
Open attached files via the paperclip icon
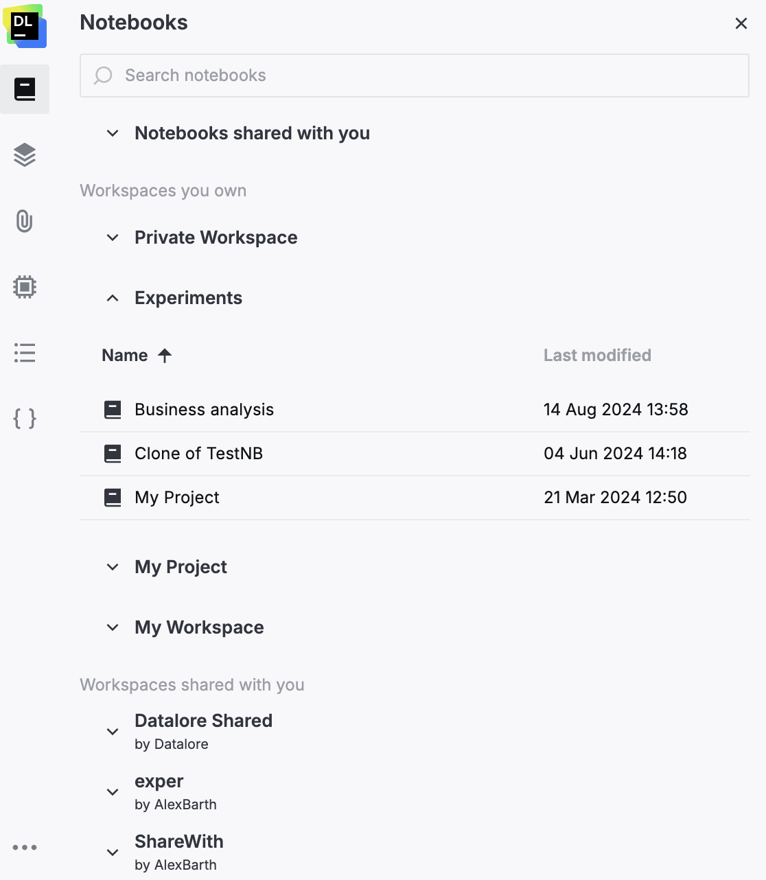[25, 221]
